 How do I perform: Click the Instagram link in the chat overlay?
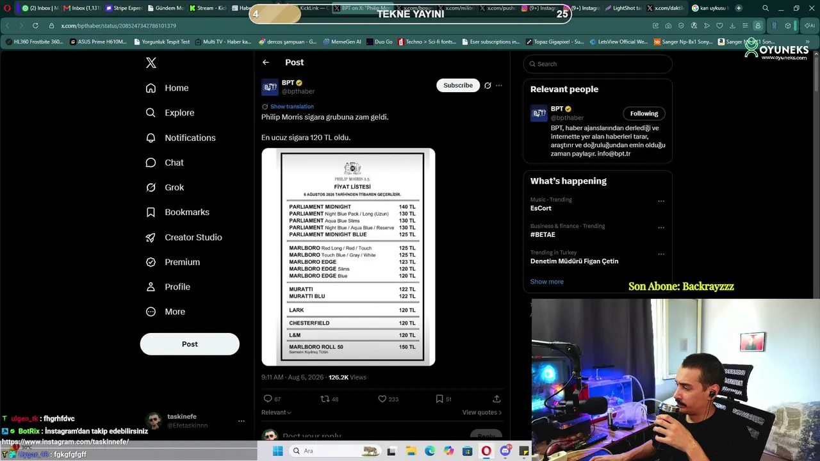(65, 442)
